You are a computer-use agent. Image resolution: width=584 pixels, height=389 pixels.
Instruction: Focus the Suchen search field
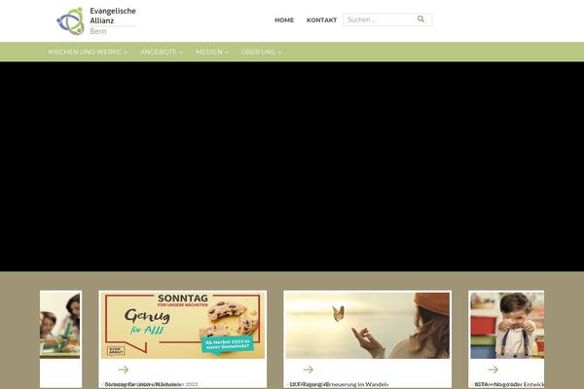[x=387, y=19]
